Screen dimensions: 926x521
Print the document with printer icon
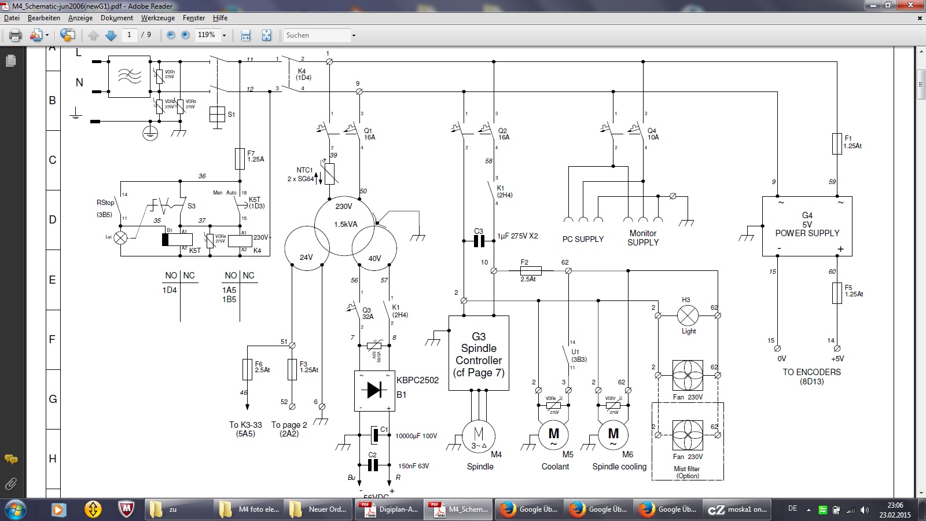click(16, 35)
